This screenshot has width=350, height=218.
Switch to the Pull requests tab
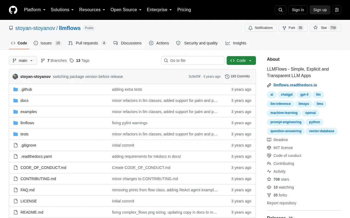click(x=87, y=43)
